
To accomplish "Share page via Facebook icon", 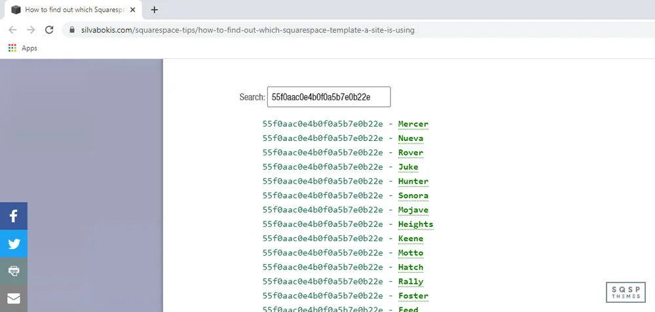I will 14,216.
